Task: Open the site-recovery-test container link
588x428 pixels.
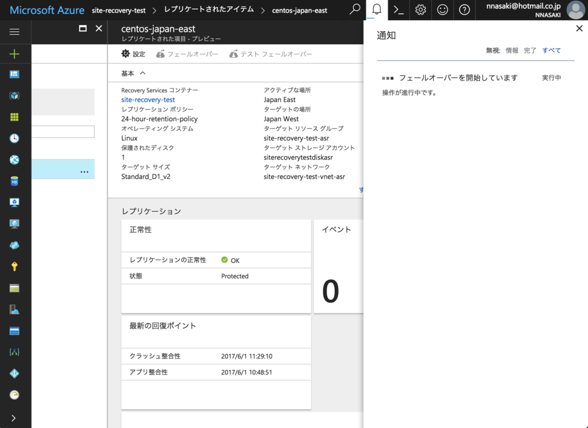Action: (148, 100)
